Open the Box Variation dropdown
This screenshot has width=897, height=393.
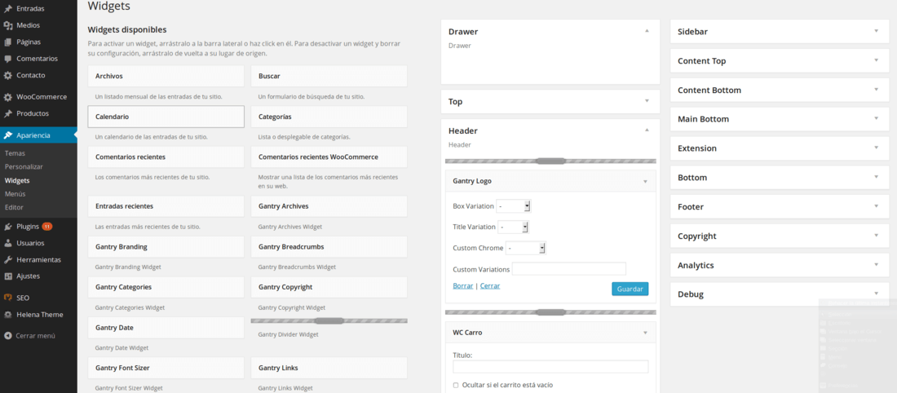(x=514, y=205)
